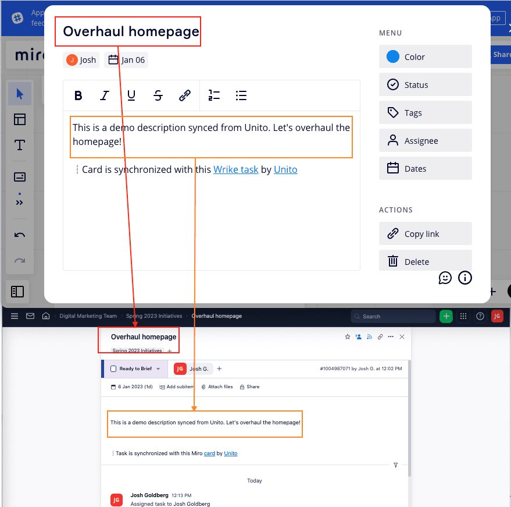Attach files to the Wrike task

click(217, 387)
